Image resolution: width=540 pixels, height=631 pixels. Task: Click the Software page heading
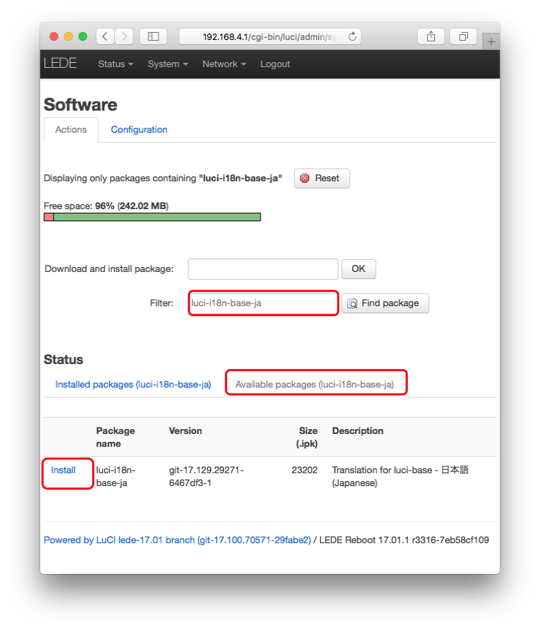pos(81,105)
